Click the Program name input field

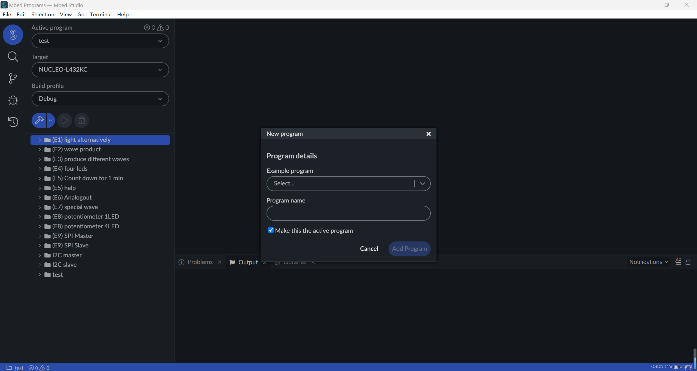pos(348,213)
